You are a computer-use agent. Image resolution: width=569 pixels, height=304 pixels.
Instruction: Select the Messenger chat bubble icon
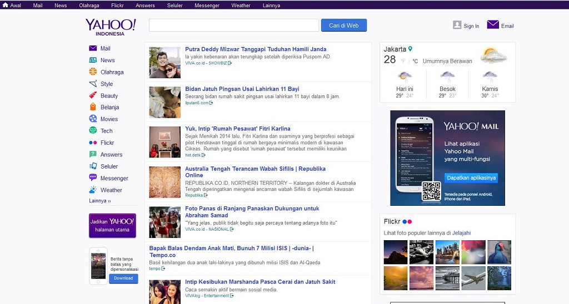tap(93, 178)
